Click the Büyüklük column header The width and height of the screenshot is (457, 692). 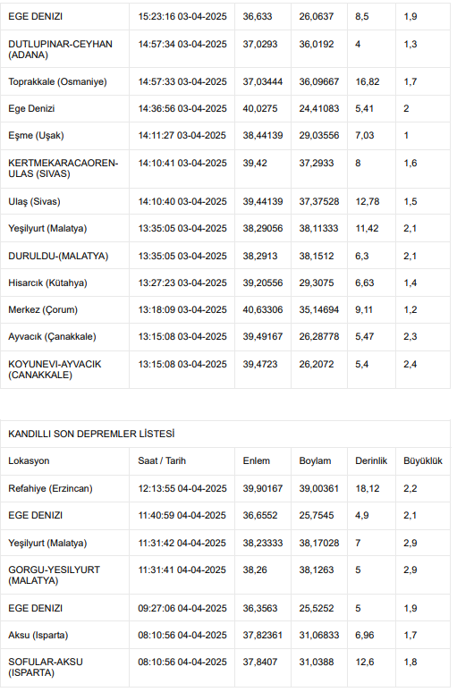422,460
